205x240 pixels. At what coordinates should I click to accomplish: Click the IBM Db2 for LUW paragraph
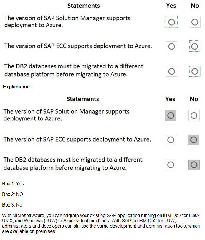101,223
